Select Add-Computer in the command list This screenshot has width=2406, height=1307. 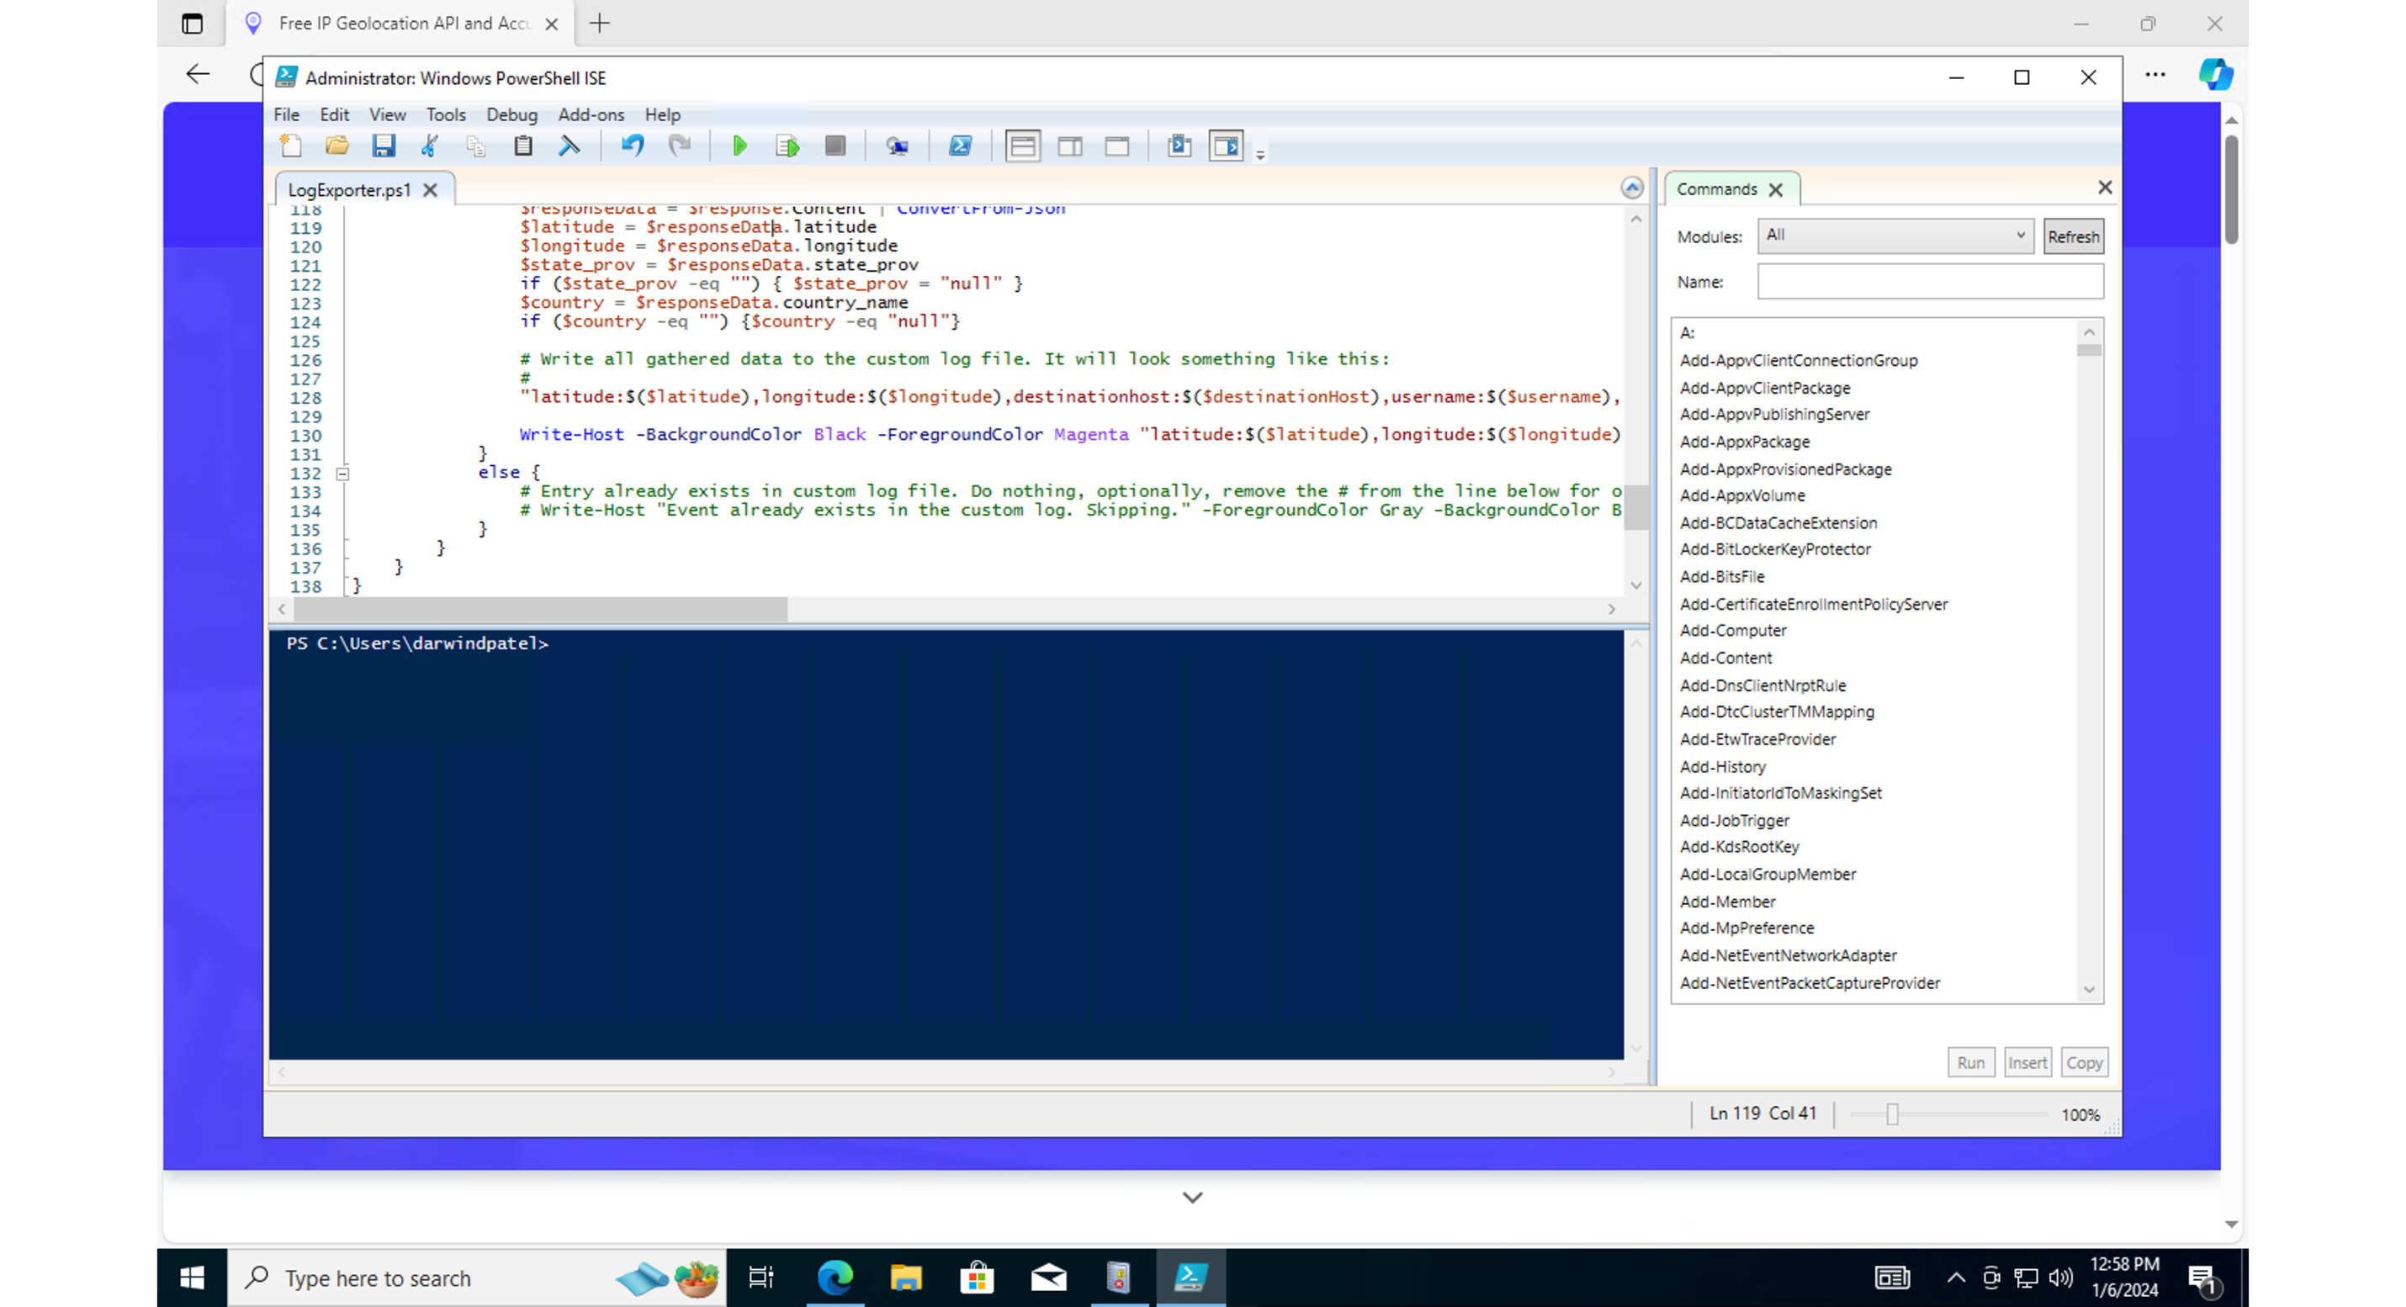click(x=1733, y=630)
